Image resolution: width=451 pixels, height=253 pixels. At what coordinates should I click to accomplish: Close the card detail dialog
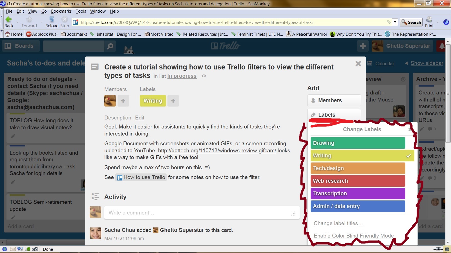point(358,64)
